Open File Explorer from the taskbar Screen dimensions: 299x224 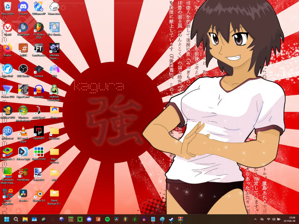click(25, 219)
